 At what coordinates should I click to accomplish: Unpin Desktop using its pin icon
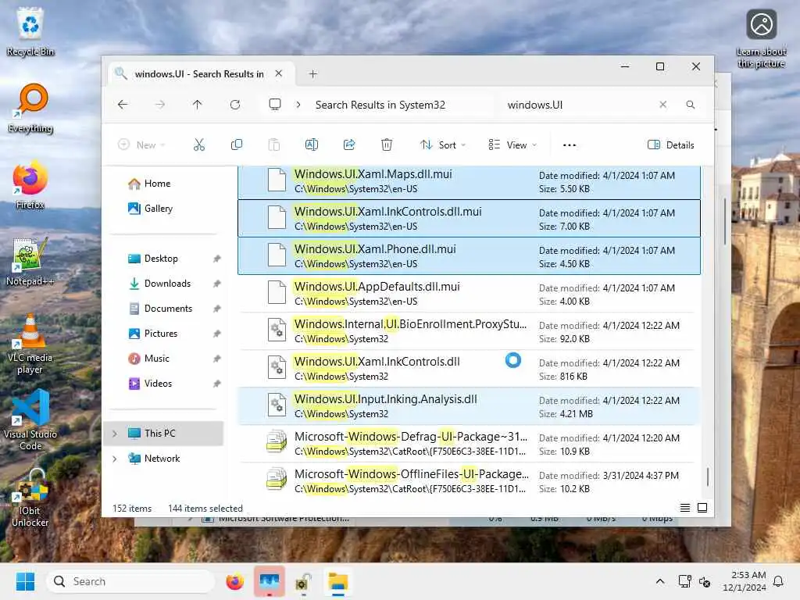(217, 259)
